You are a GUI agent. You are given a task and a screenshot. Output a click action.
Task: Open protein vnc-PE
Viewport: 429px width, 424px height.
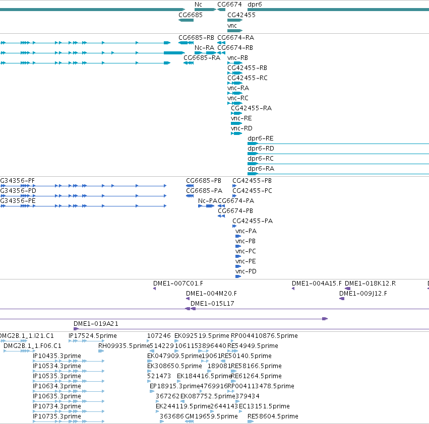tap(246, 261)
